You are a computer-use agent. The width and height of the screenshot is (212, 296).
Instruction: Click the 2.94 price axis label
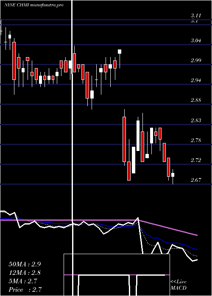click(196, 80)
